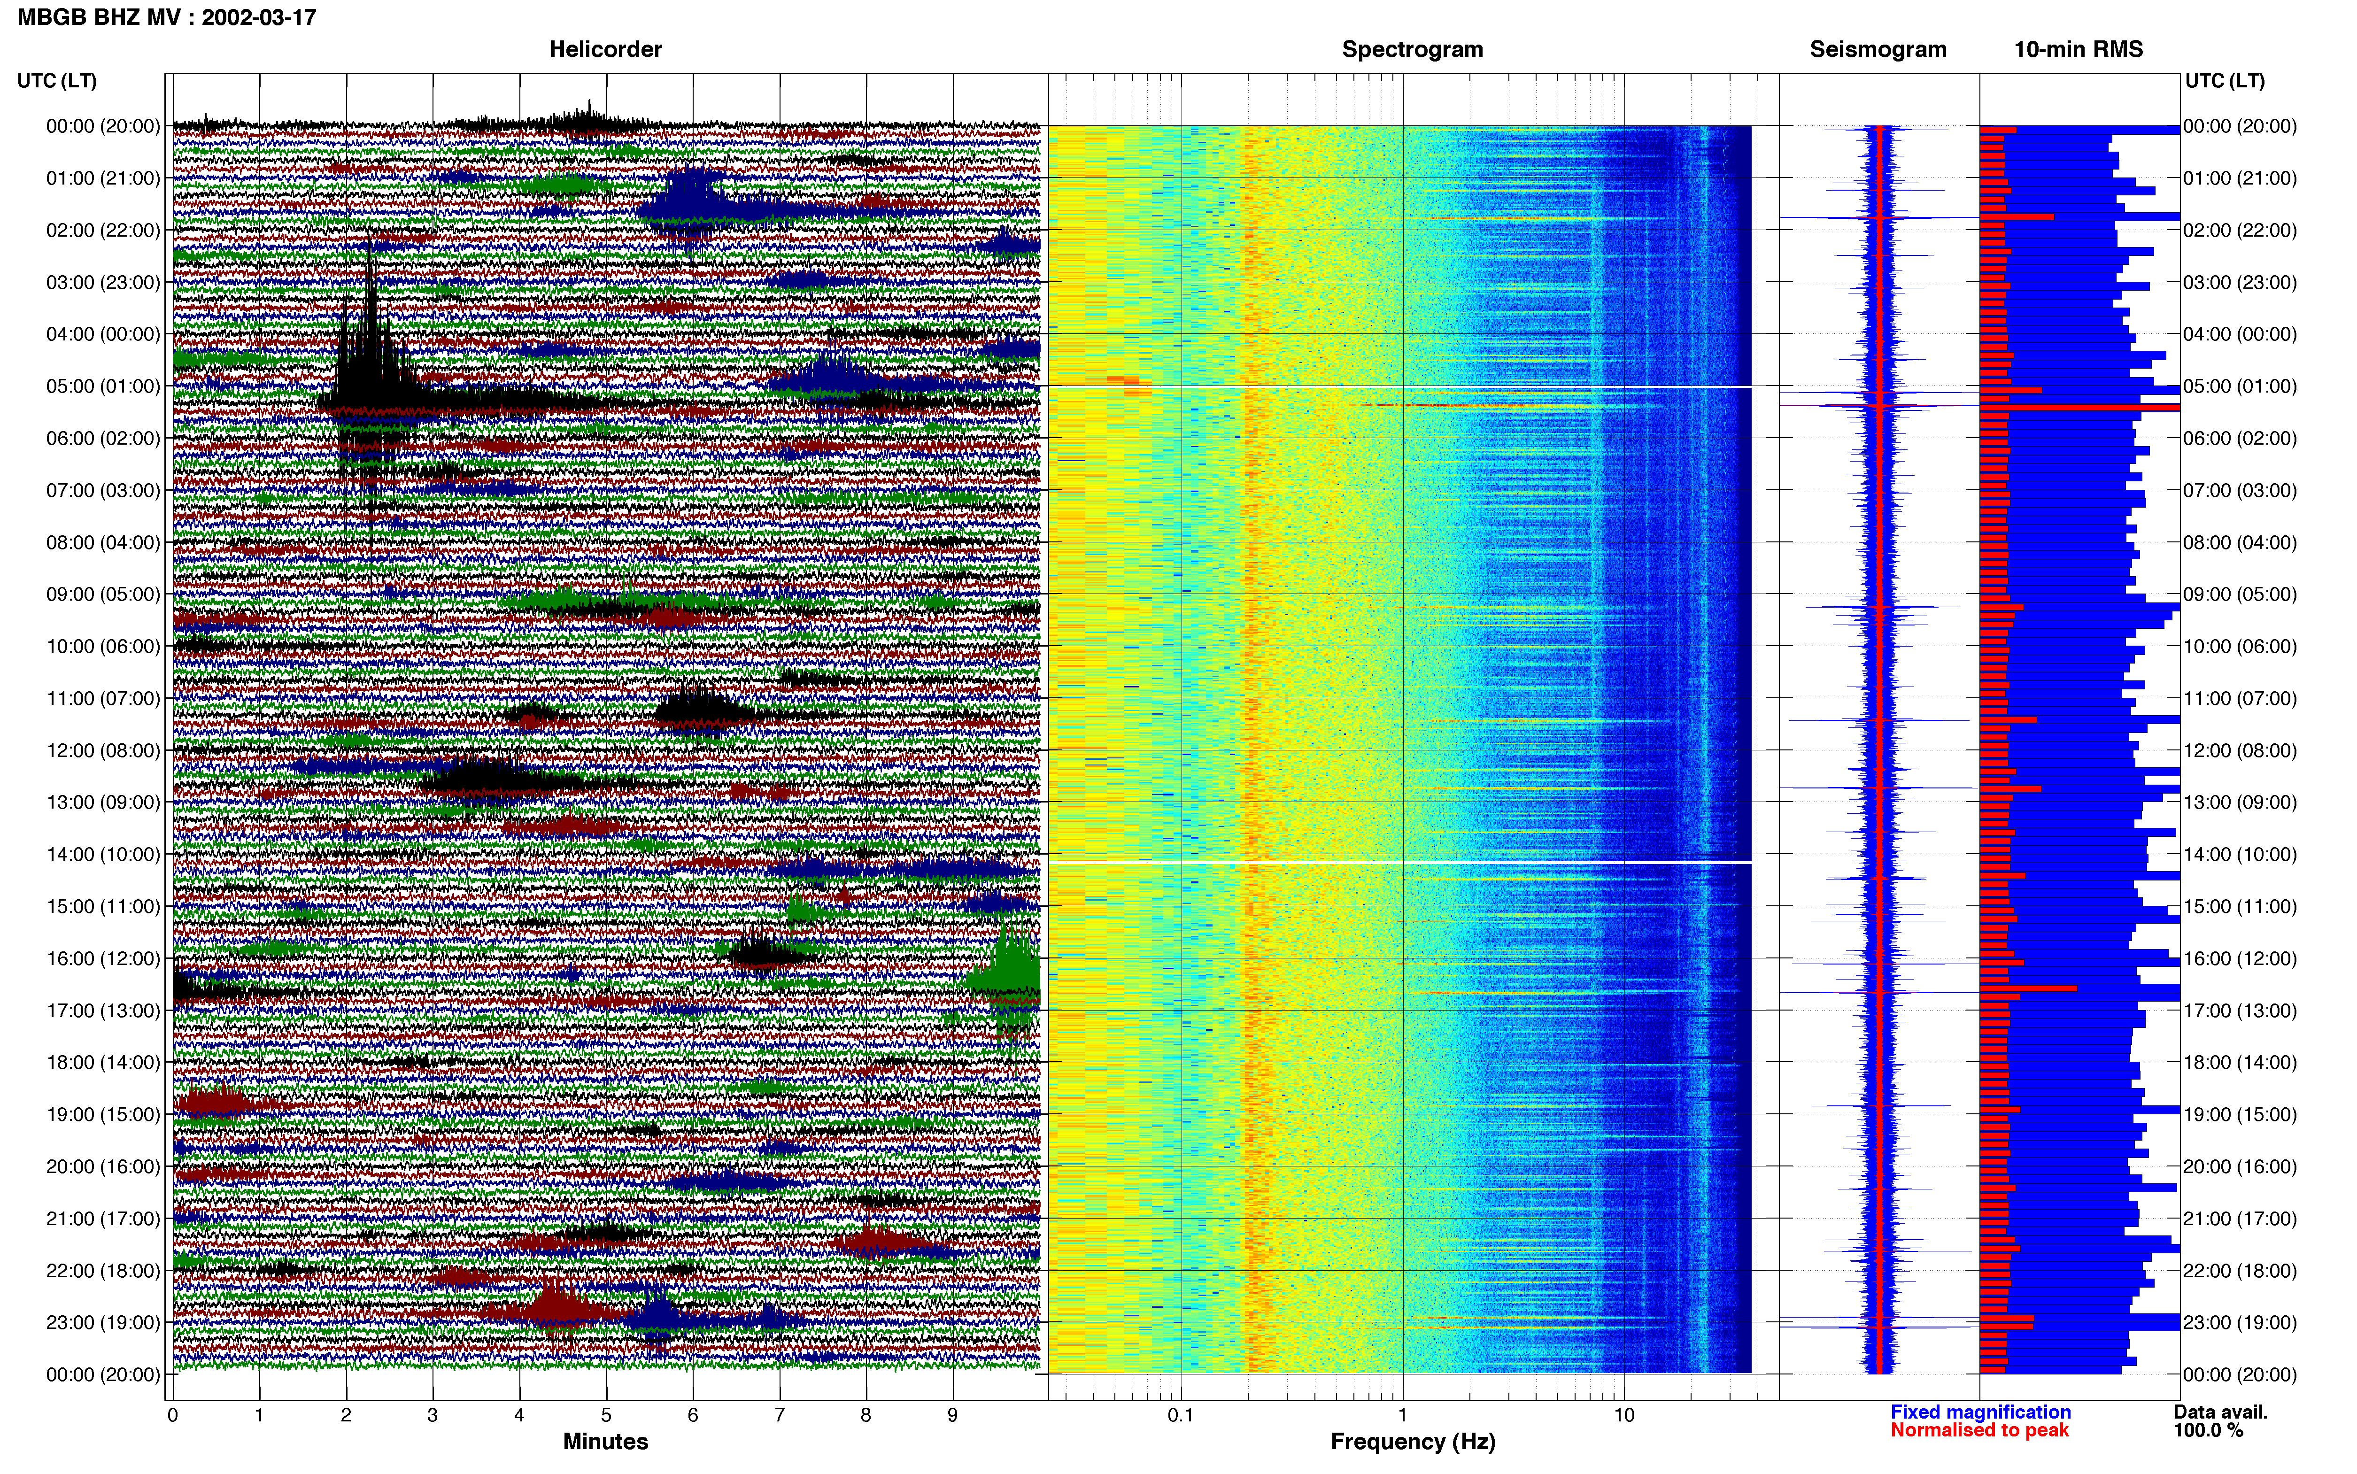Click the left UTC (LT) axis label
Viewport: 2357px width, 1474px height.
click(57, 81)
